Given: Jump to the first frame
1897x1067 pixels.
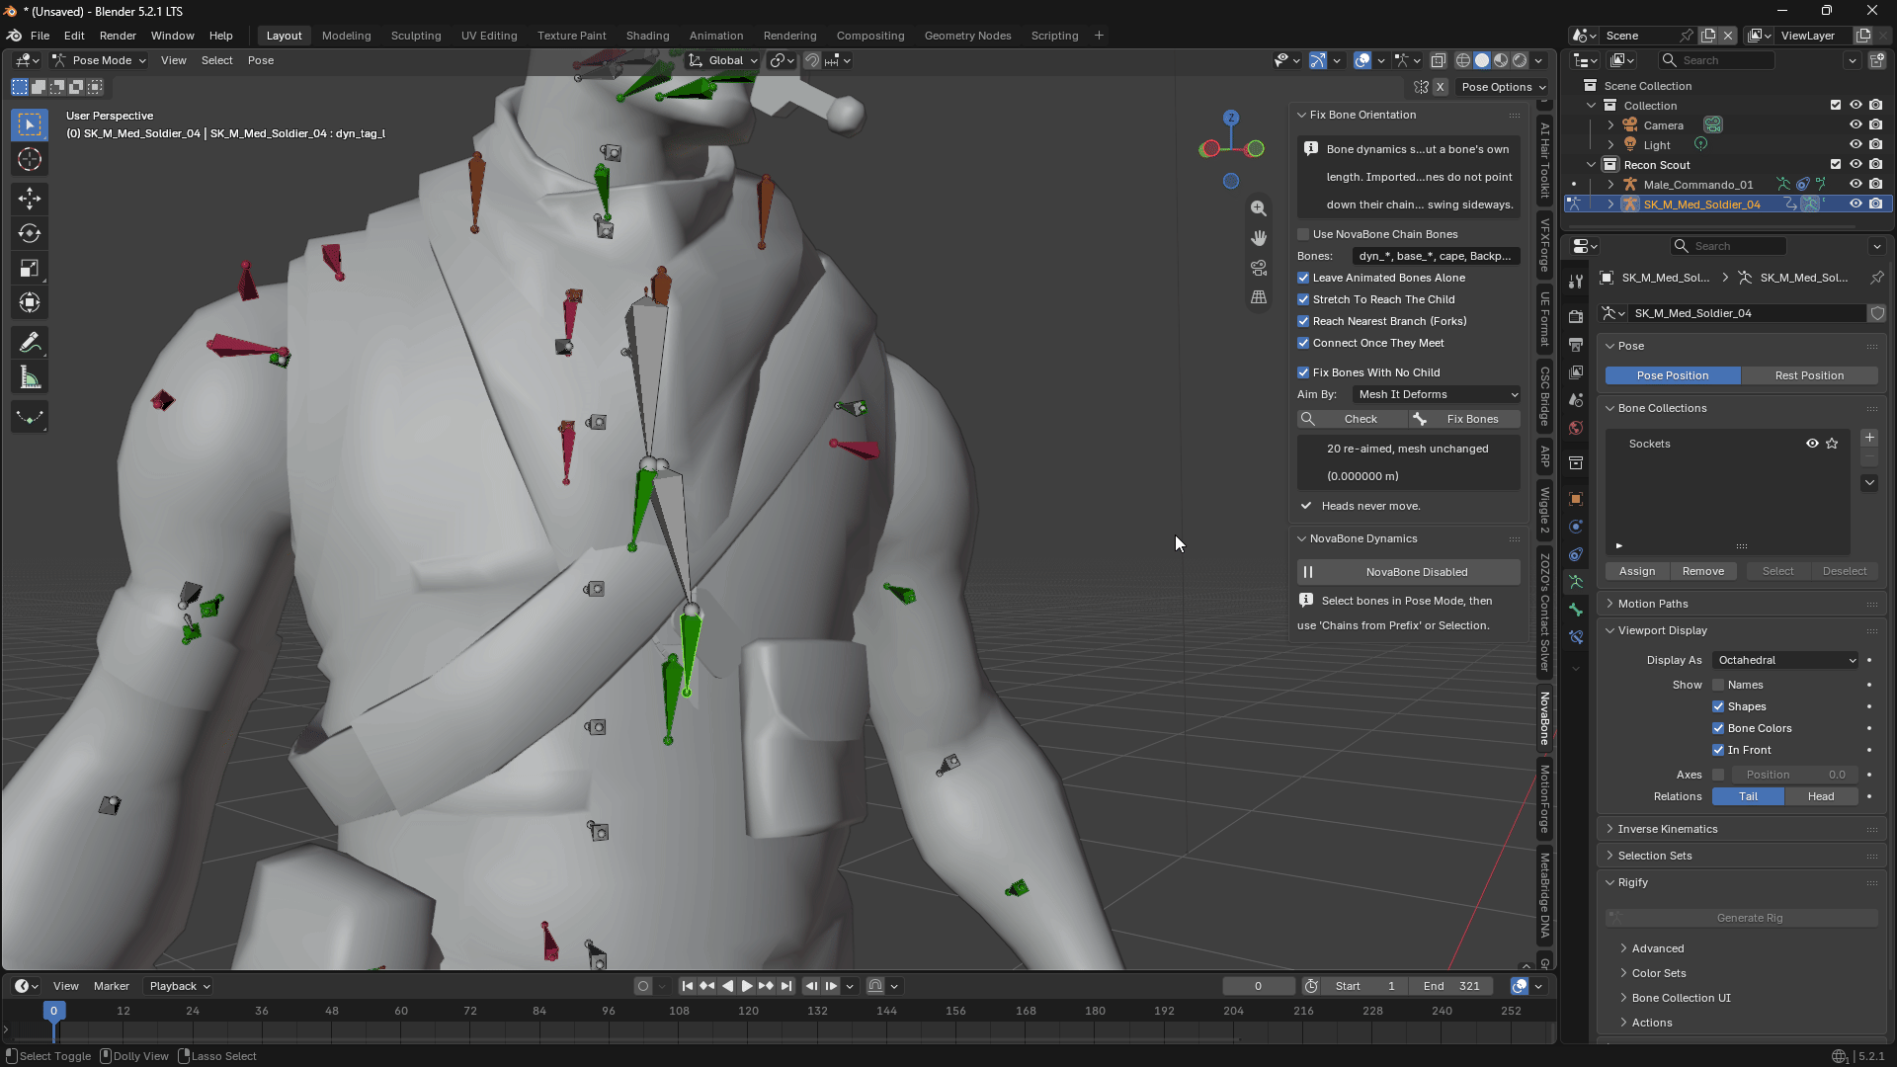Looking at the screenshot, I should 688,986.
